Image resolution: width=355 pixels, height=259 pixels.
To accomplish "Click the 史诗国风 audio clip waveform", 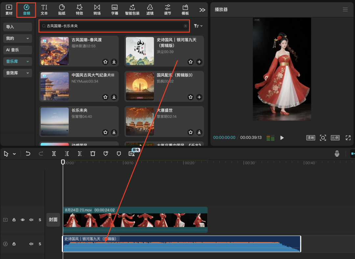I will point(181,247).
